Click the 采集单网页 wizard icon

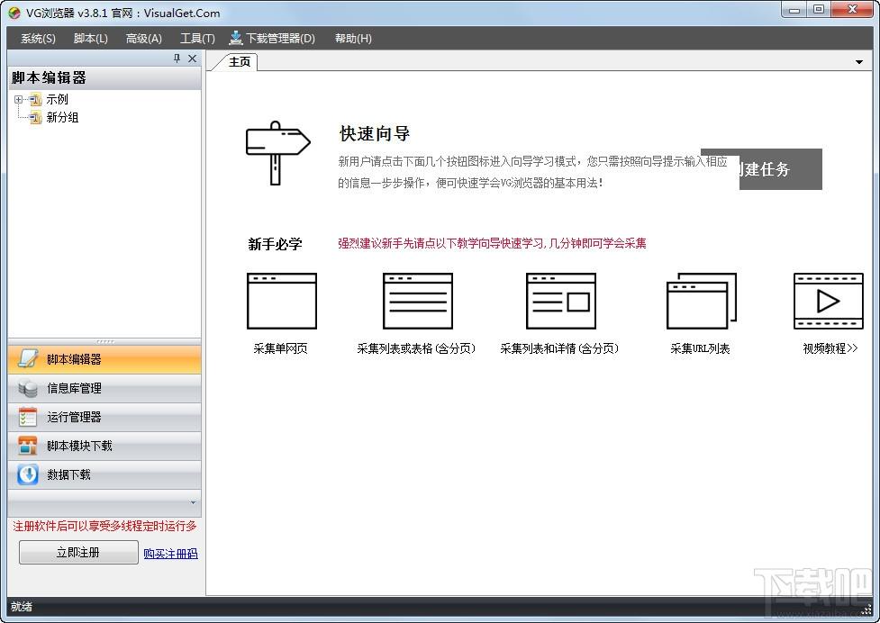coord(282,301)
